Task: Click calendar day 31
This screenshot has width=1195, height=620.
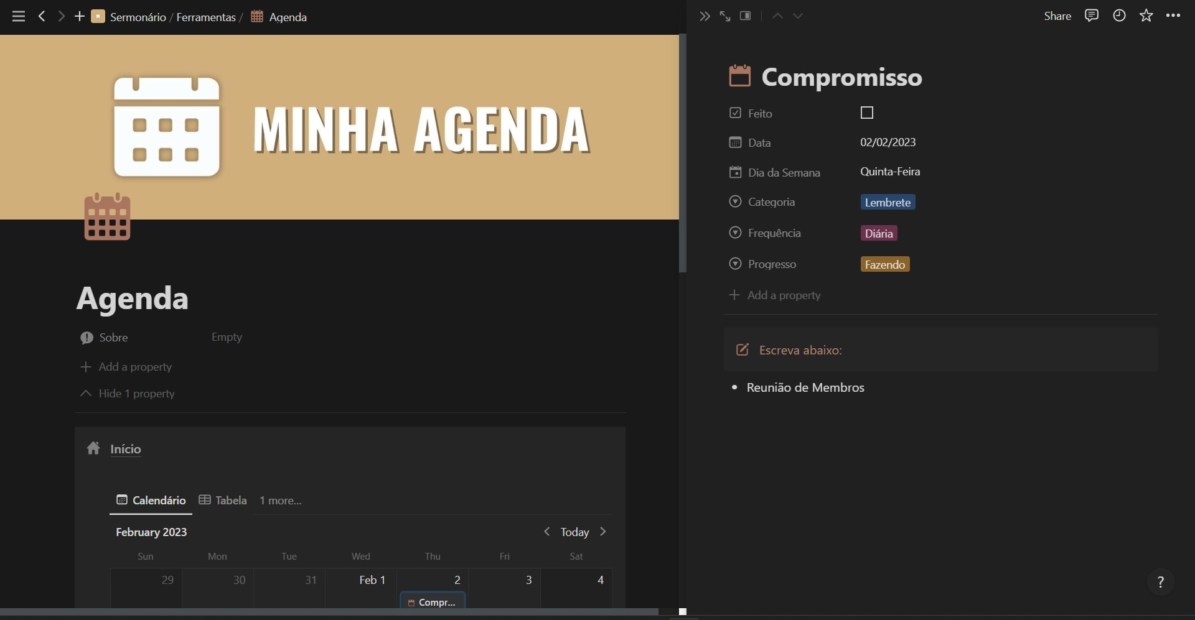Action: (289, 588)
